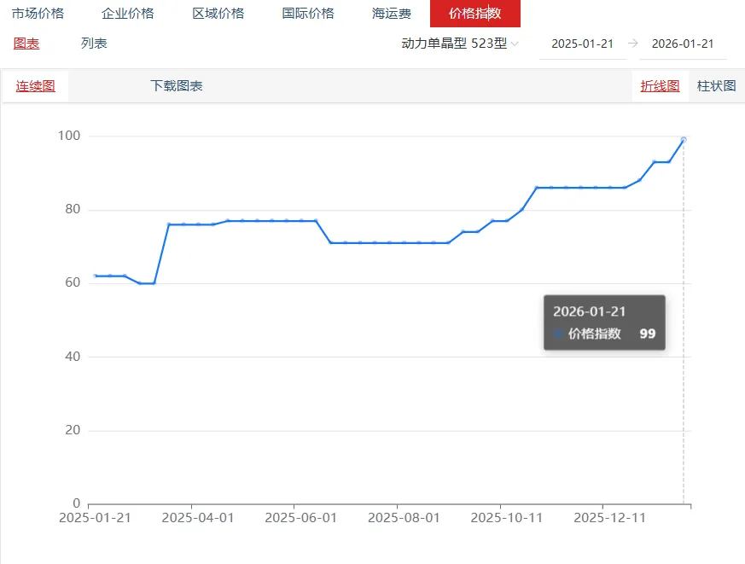This screenshot has height=564, width=745.
Task: Click the dropdown chevron beside 523型
Action: [514, 44]
